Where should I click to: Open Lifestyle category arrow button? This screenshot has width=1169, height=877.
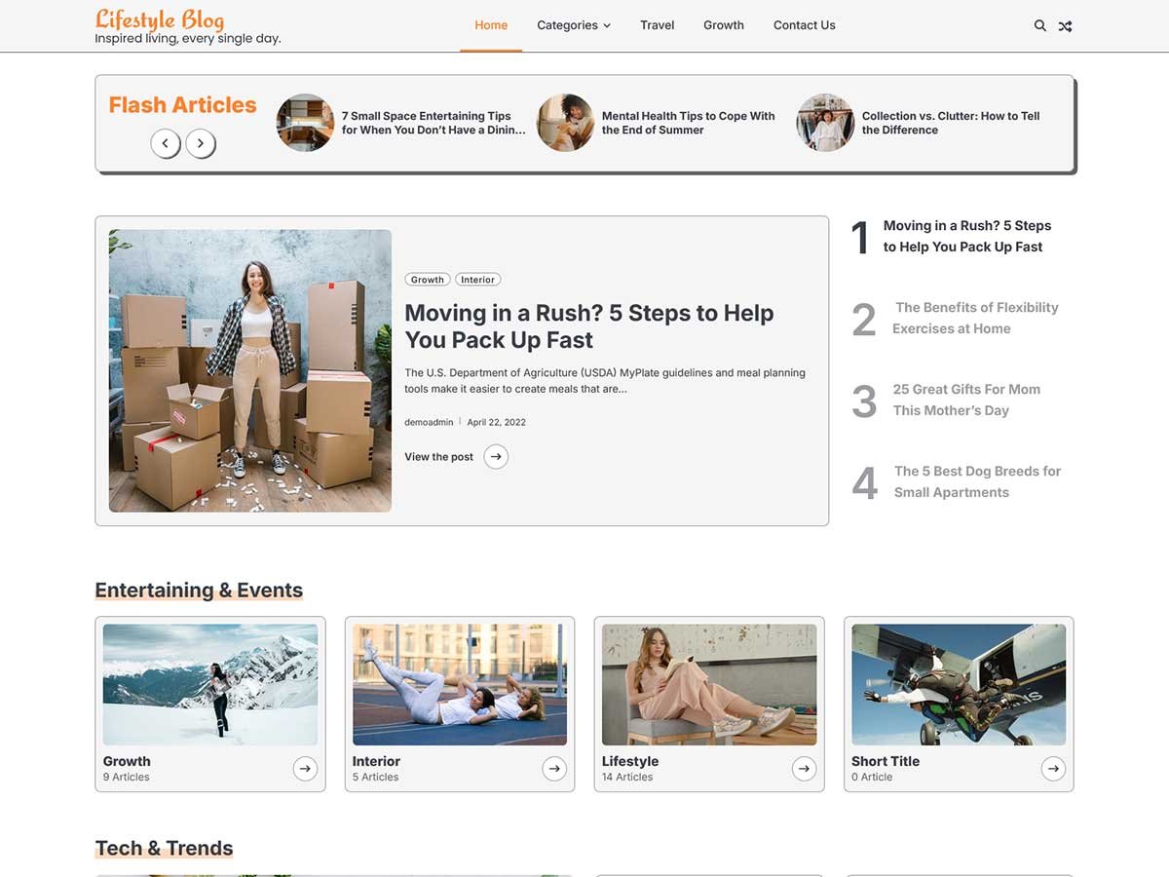(804, 769)
